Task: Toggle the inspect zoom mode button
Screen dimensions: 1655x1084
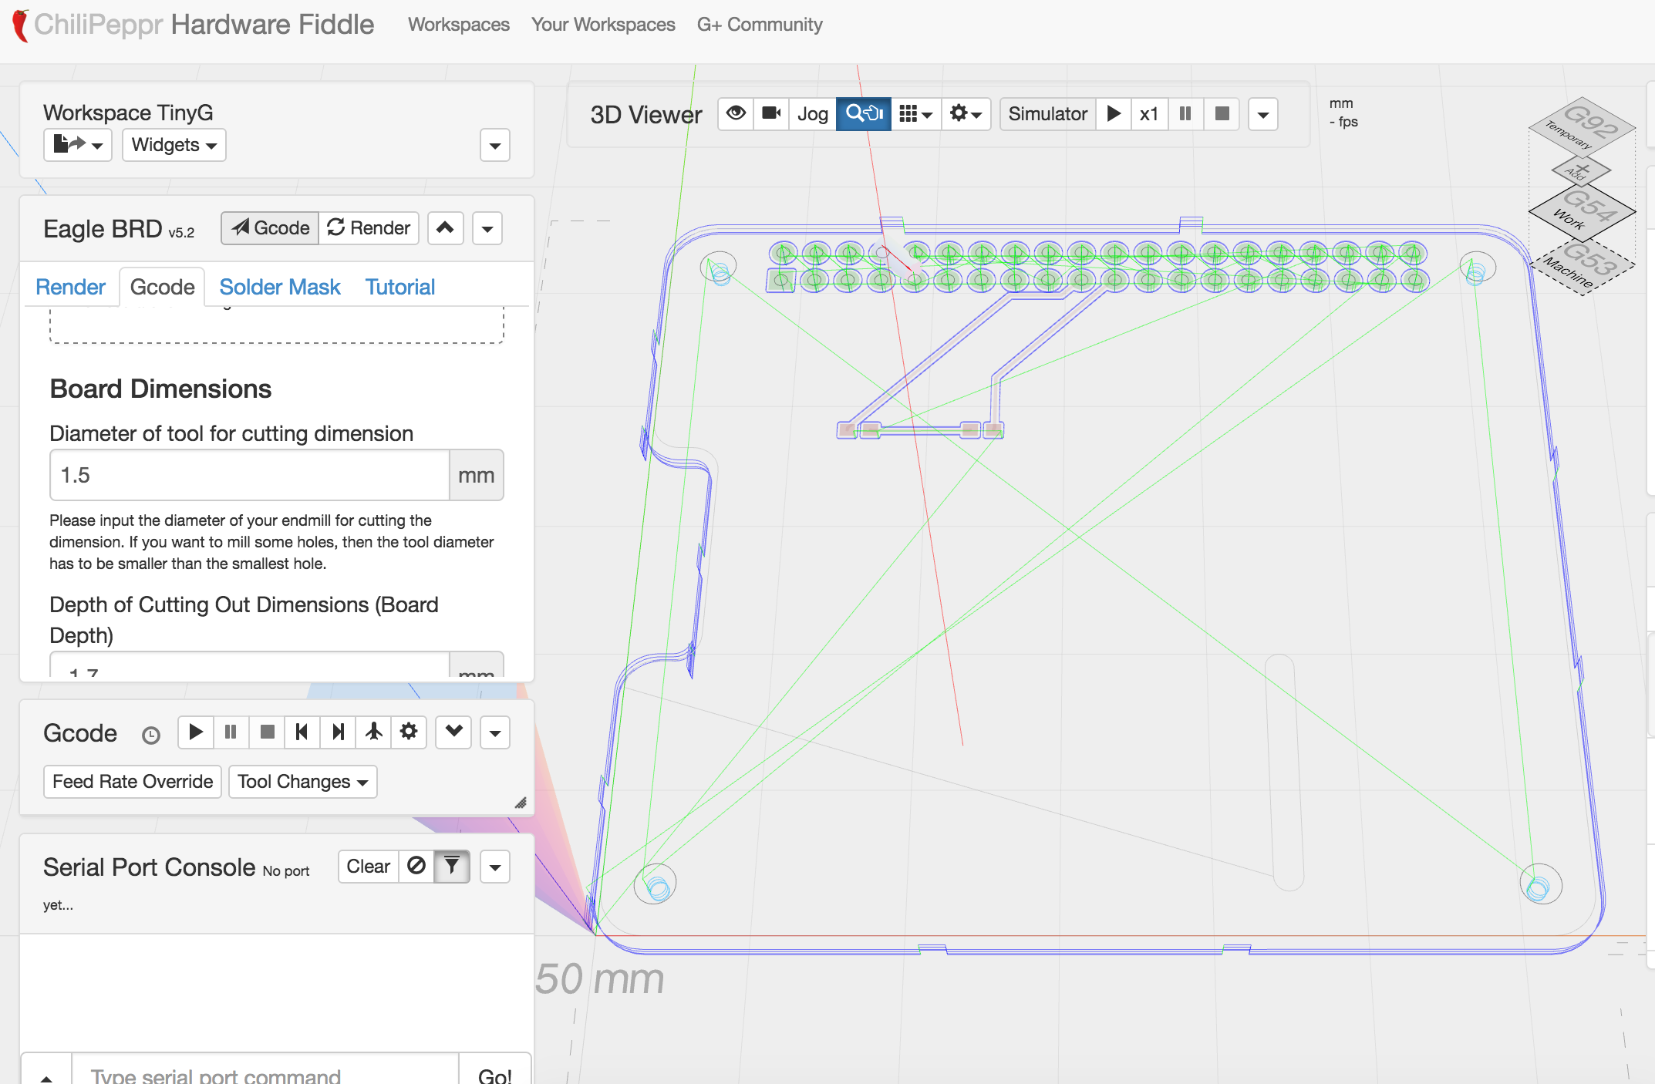Action: 864,114
